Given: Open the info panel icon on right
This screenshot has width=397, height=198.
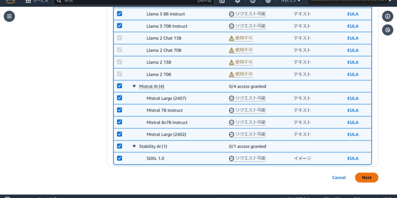Looking at the screenshot, I should (388, 16).
